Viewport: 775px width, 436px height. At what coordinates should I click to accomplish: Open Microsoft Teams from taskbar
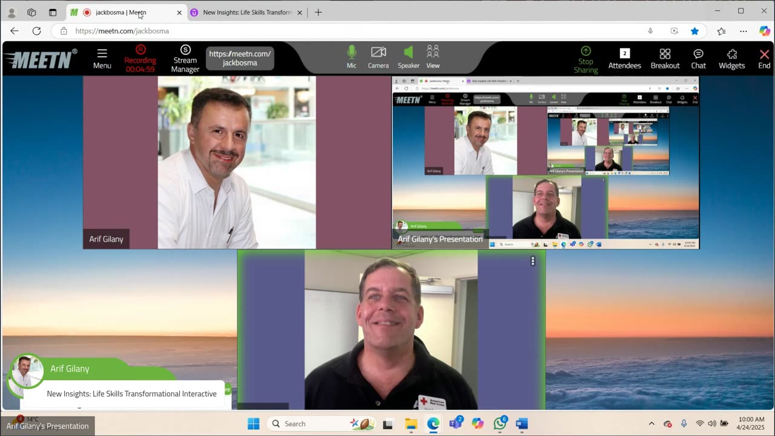(x=455, y=424)
